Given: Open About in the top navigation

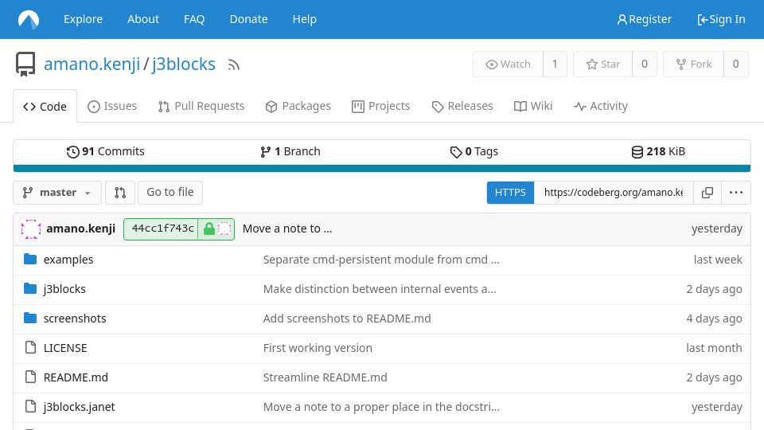Looking at the screenshot, I should coord(143,19).
